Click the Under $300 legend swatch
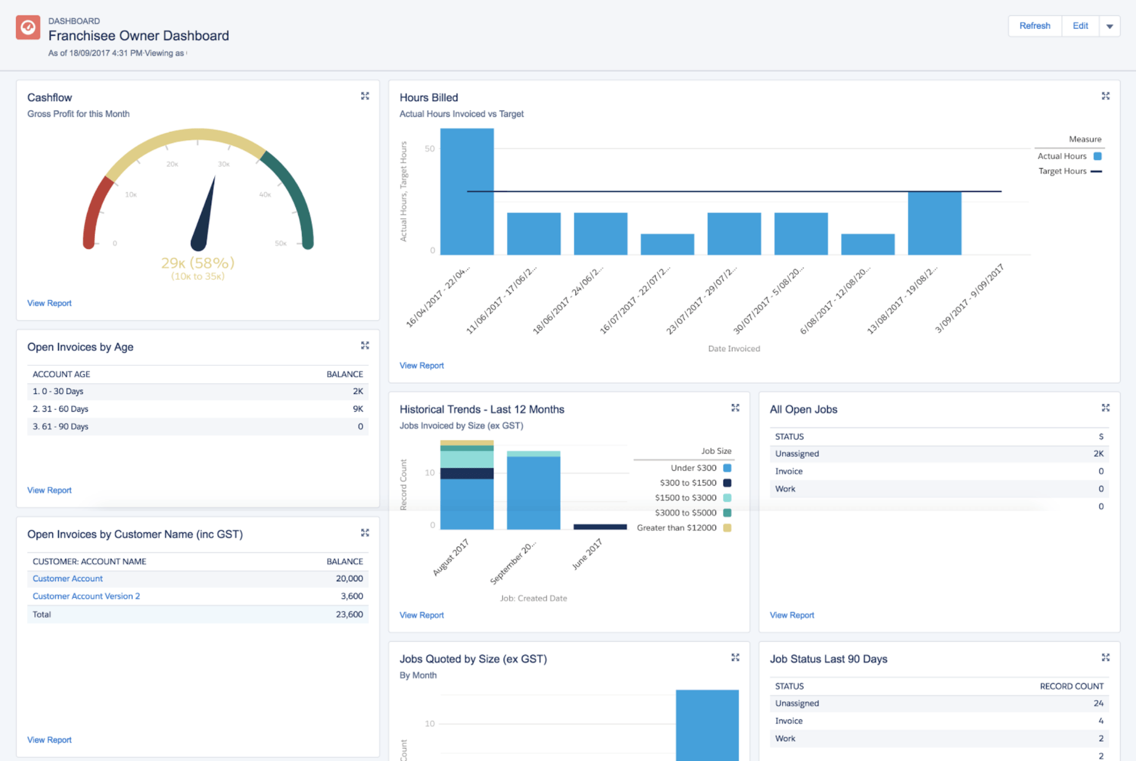Screen dimensions: 1136x761 (x=727, y=468)
